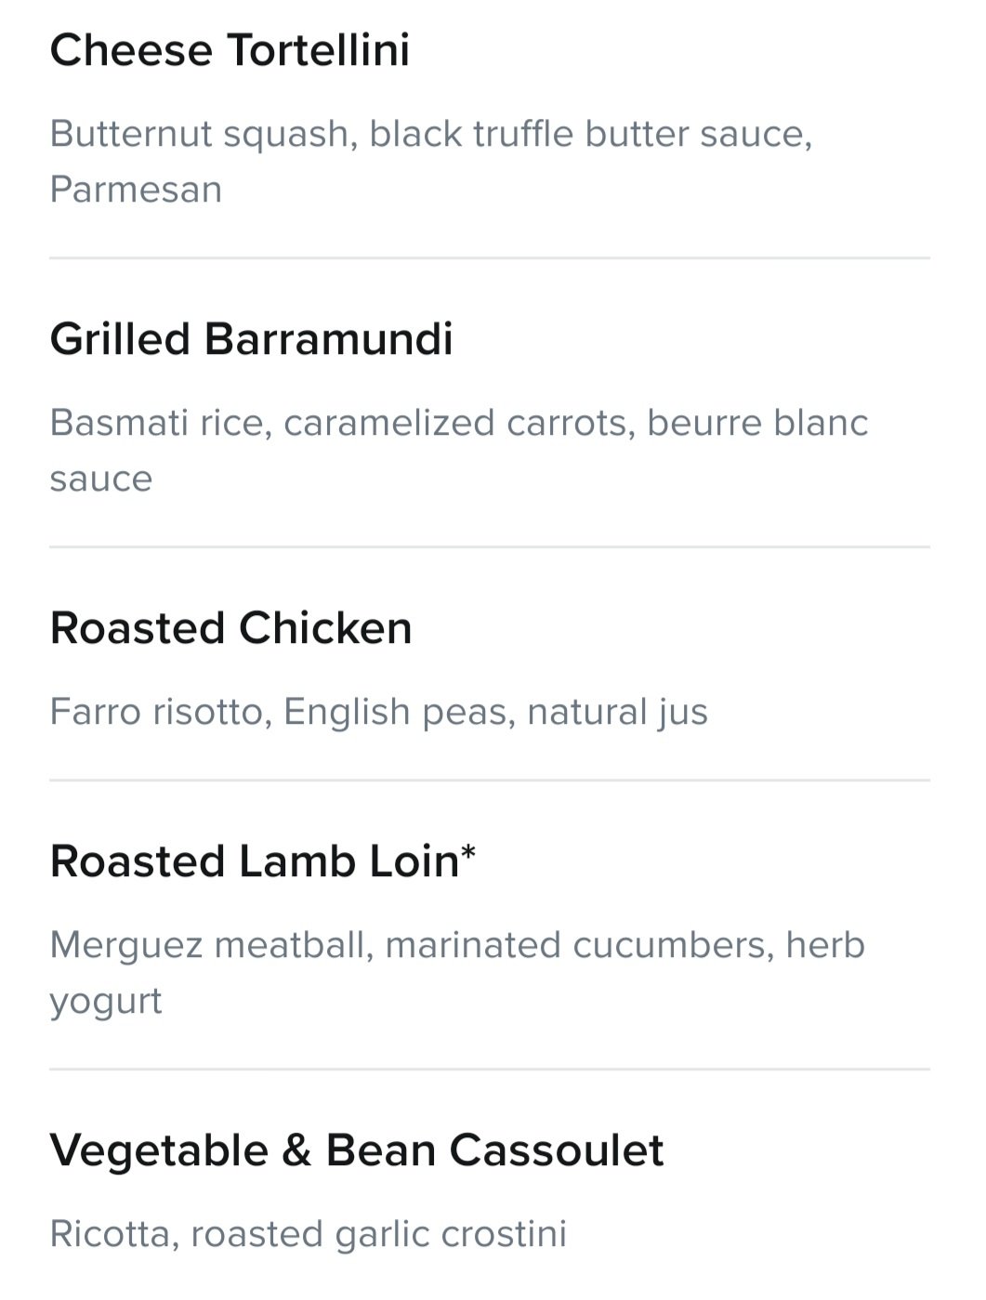This screenshot has width=986, height=1300.
Task: Tap the Ricotta, roasted garlic crostini text
Action: (309, 1234)
